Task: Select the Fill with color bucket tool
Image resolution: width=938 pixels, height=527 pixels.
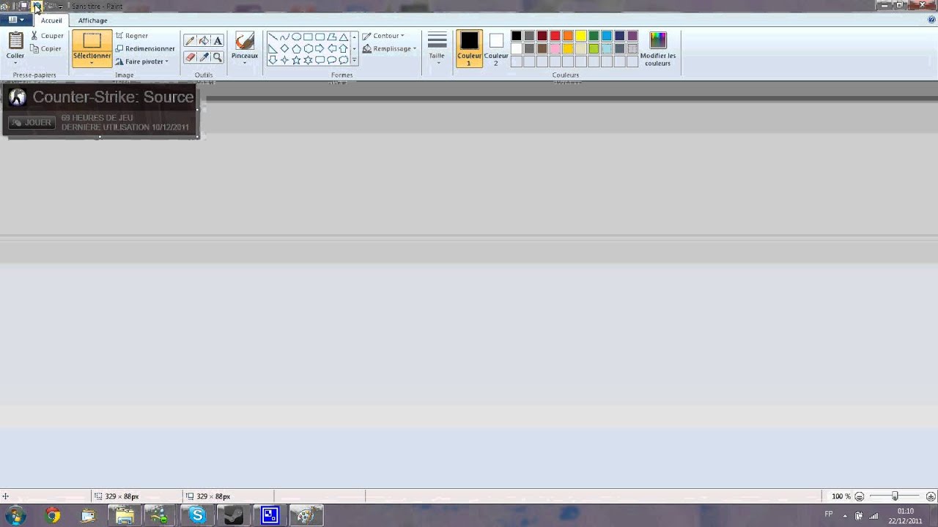Action: 204,41
